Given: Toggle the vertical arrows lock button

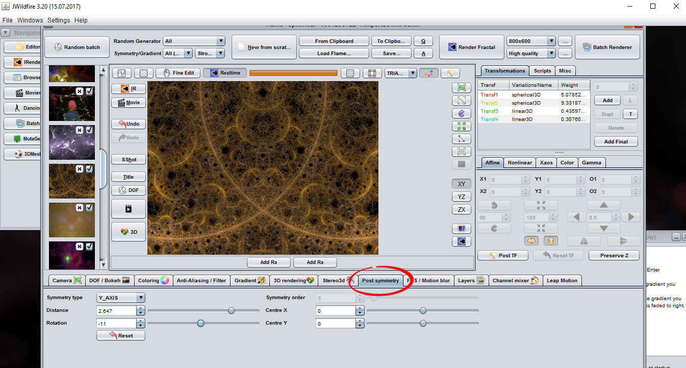Looking at the screenshot, I should [550, 241].
